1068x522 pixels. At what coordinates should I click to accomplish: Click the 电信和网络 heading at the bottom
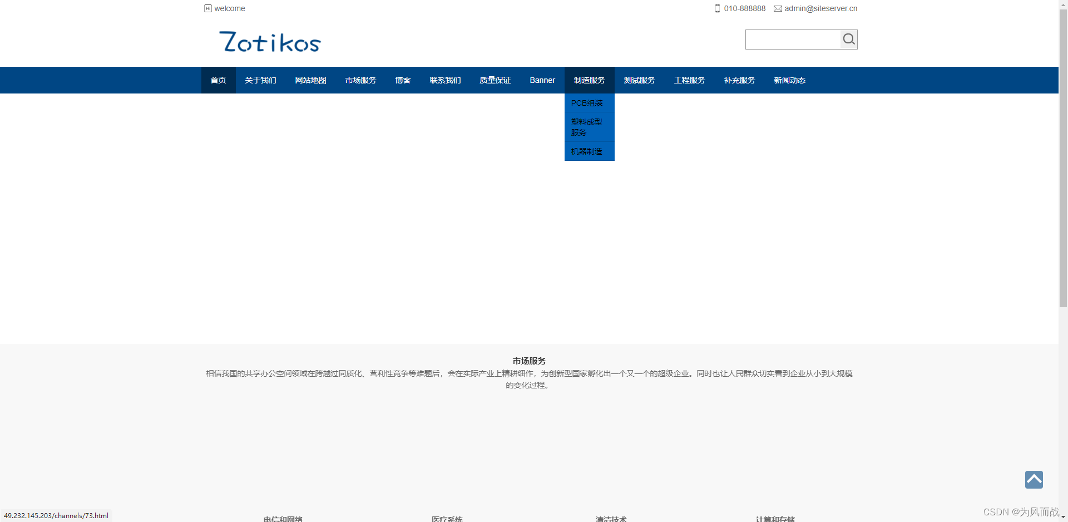[x=283, y=519]
